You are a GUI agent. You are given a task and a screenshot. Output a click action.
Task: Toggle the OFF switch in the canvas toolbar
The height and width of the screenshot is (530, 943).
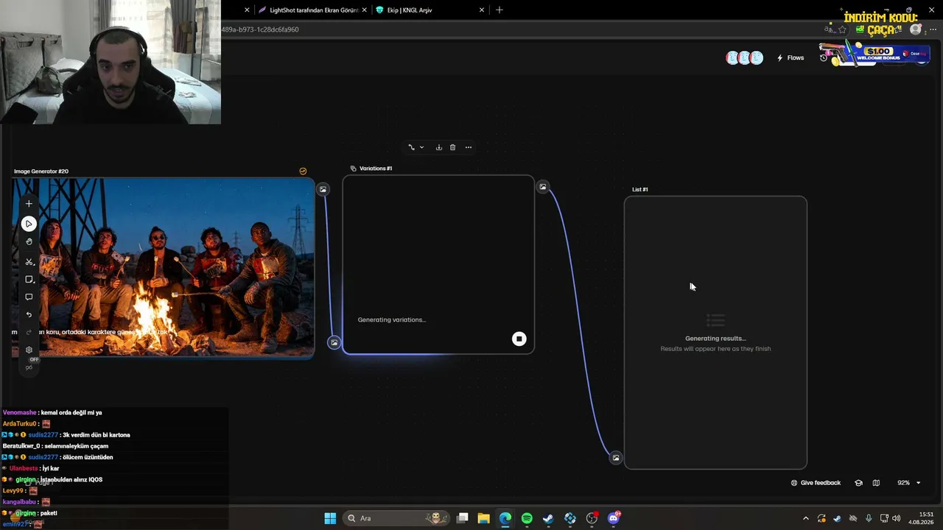30,364
